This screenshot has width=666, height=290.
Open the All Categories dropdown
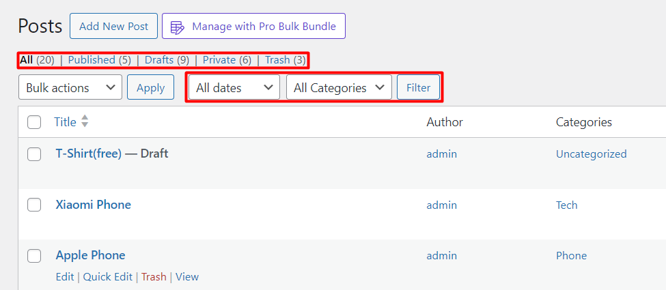point(339,87)
